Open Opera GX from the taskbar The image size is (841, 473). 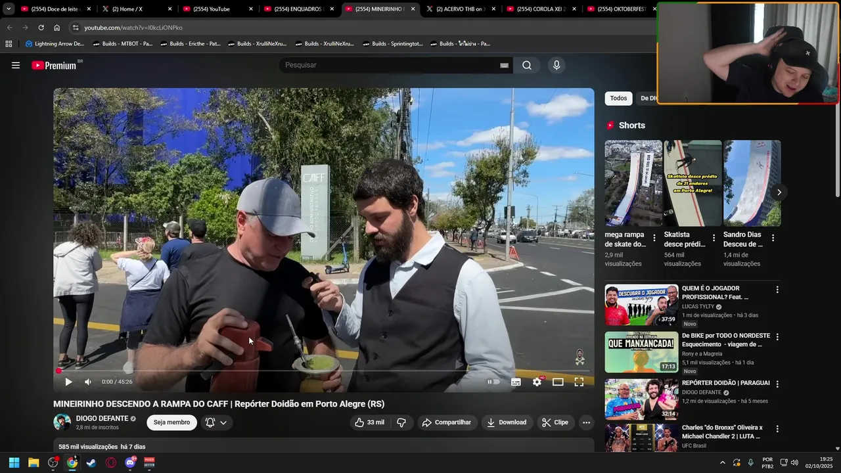[x=111, y=462]
